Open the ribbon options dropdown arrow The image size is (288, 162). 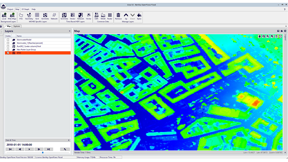point(286,26)
